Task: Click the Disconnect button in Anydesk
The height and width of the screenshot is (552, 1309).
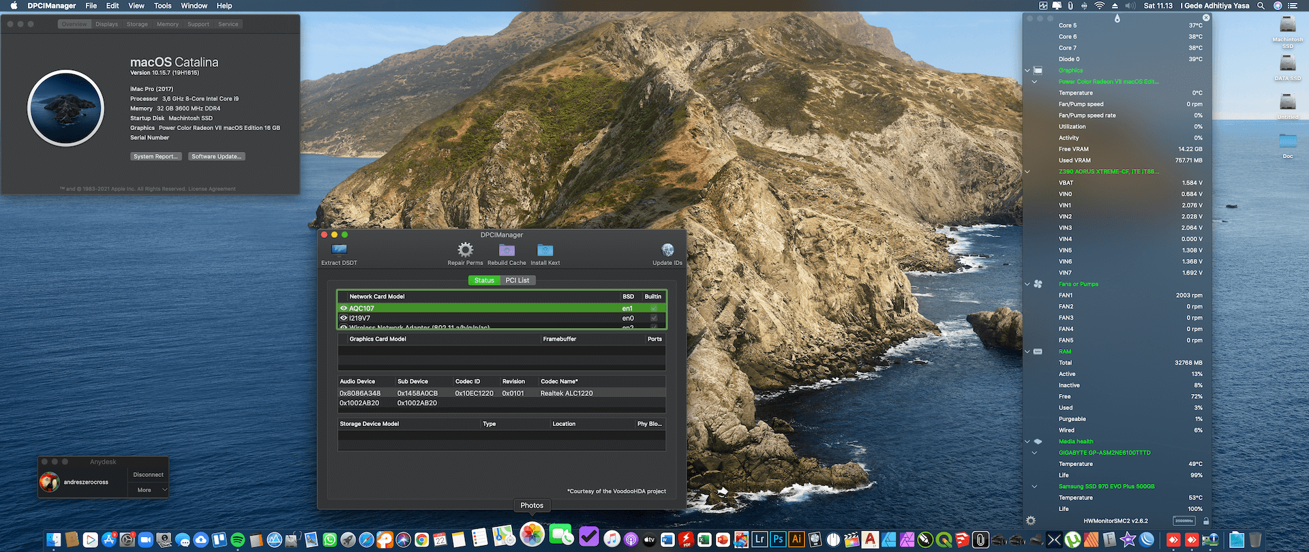Action: [x=148, y=474]
